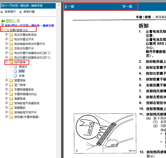Expand the 继电器(车窗除雾器) node
The width and height of the screenshot is (166, 158).
pos(6,117)
